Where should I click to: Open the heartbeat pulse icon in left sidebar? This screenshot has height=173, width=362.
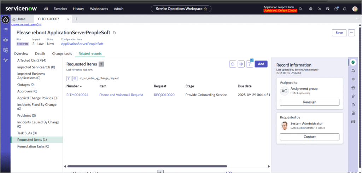click(x=6, y=60)
